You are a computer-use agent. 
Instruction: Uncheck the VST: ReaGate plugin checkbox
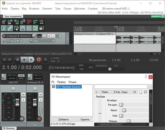[54, 87]
